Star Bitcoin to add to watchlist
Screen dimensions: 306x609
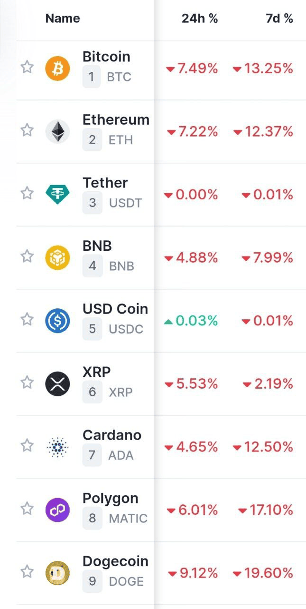pyautogui.click(x=27, y=67)
